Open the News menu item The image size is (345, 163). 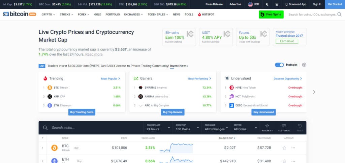click(x=177, y=14)
